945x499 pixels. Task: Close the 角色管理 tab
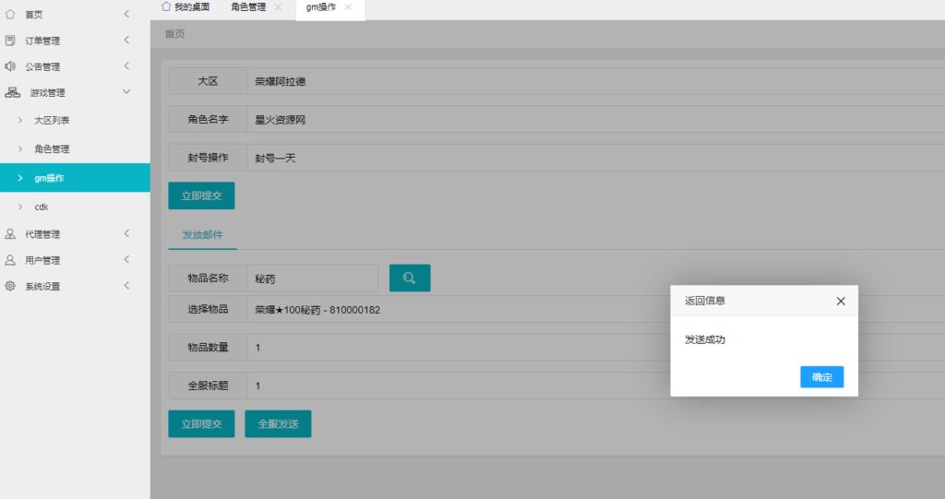(279, 7)
